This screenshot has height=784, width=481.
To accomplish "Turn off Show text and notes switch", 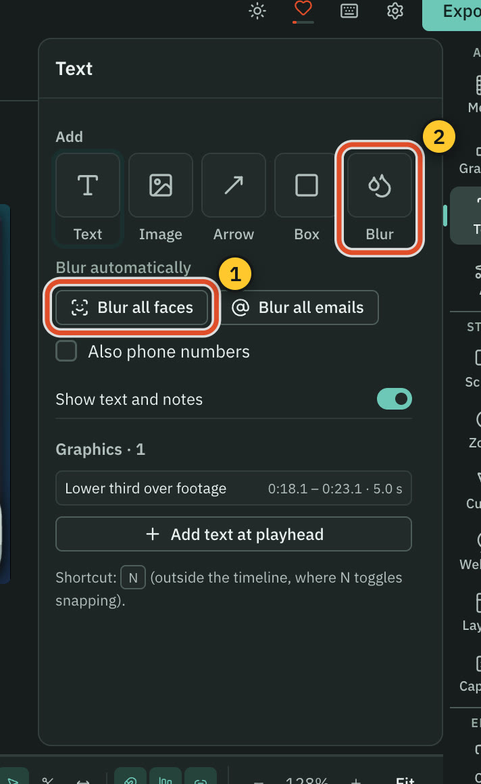I will [x=395, y=399].
